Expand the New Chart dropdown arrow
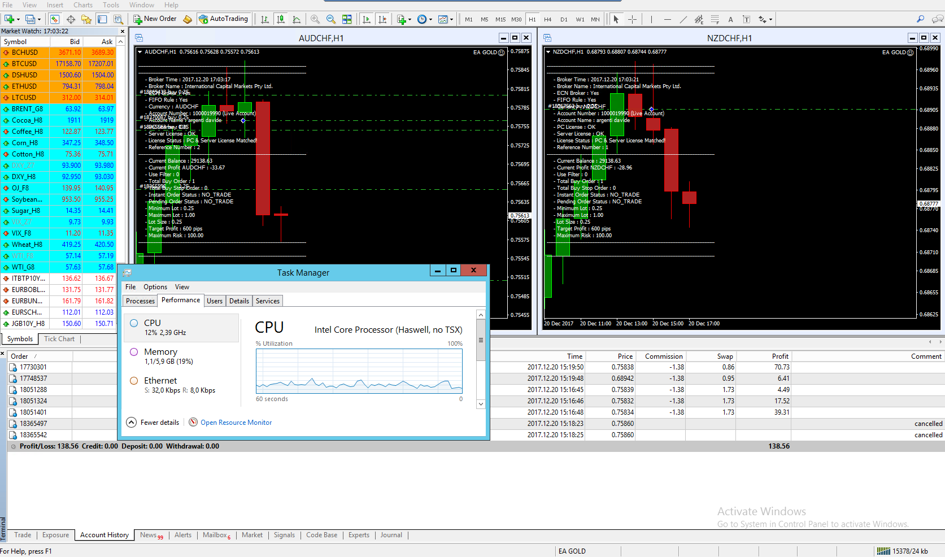Screen dimensions: 945x557 pyautogui.click(x=18, y=20)
